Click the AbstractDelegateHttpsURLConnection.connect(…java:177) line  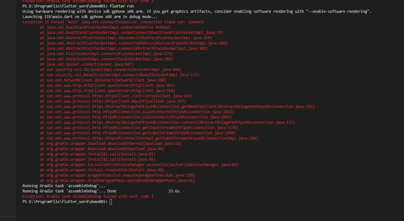tap(167, 122)
